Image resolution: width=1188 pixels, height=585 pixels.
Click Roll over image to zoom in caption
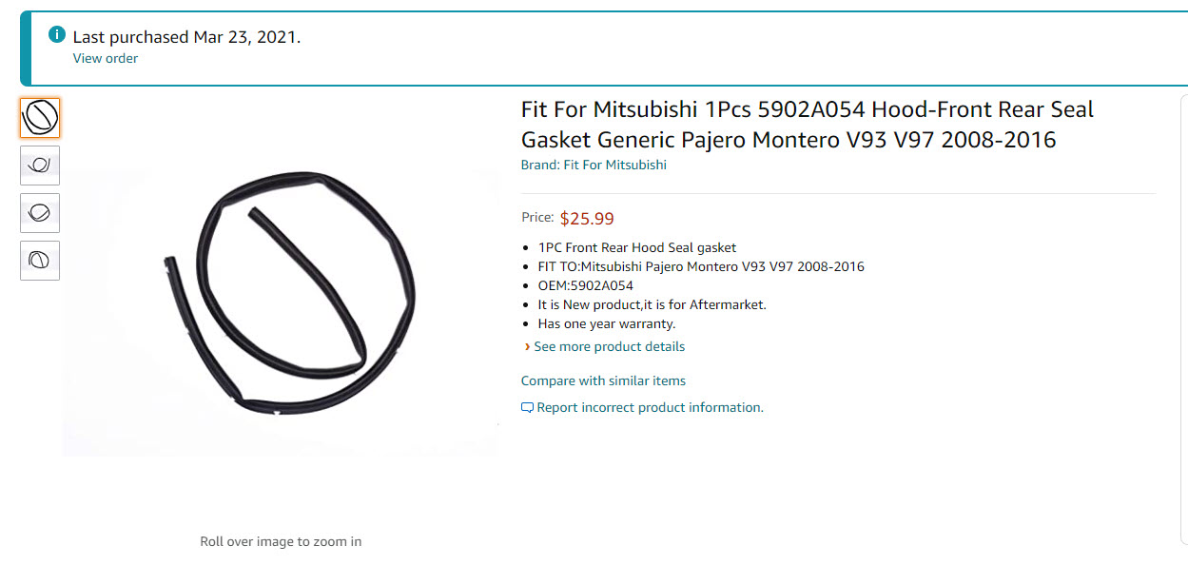(x=281, y=542)
